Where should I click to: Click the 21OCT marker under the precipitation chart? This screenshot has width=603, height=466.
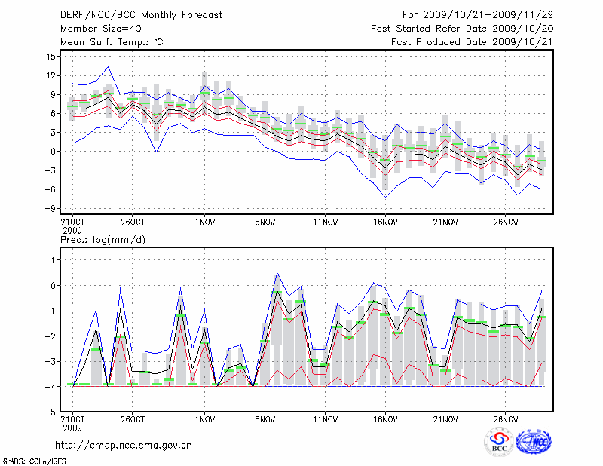(x=72, y=419)
